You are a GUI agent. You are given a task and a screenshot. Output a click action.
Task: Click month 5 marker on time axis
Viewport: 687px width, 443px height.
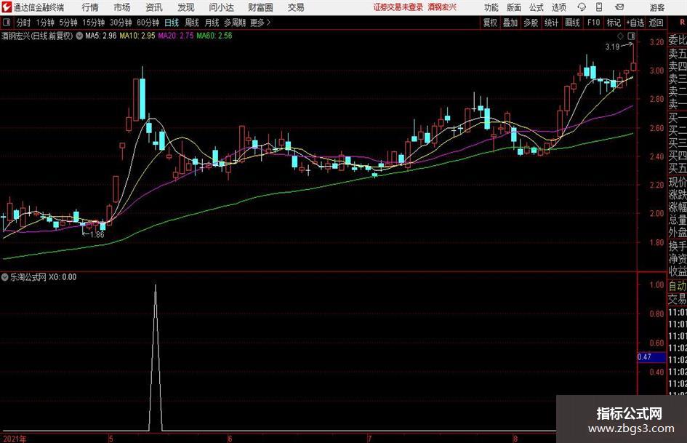click(x=111, y=439)
